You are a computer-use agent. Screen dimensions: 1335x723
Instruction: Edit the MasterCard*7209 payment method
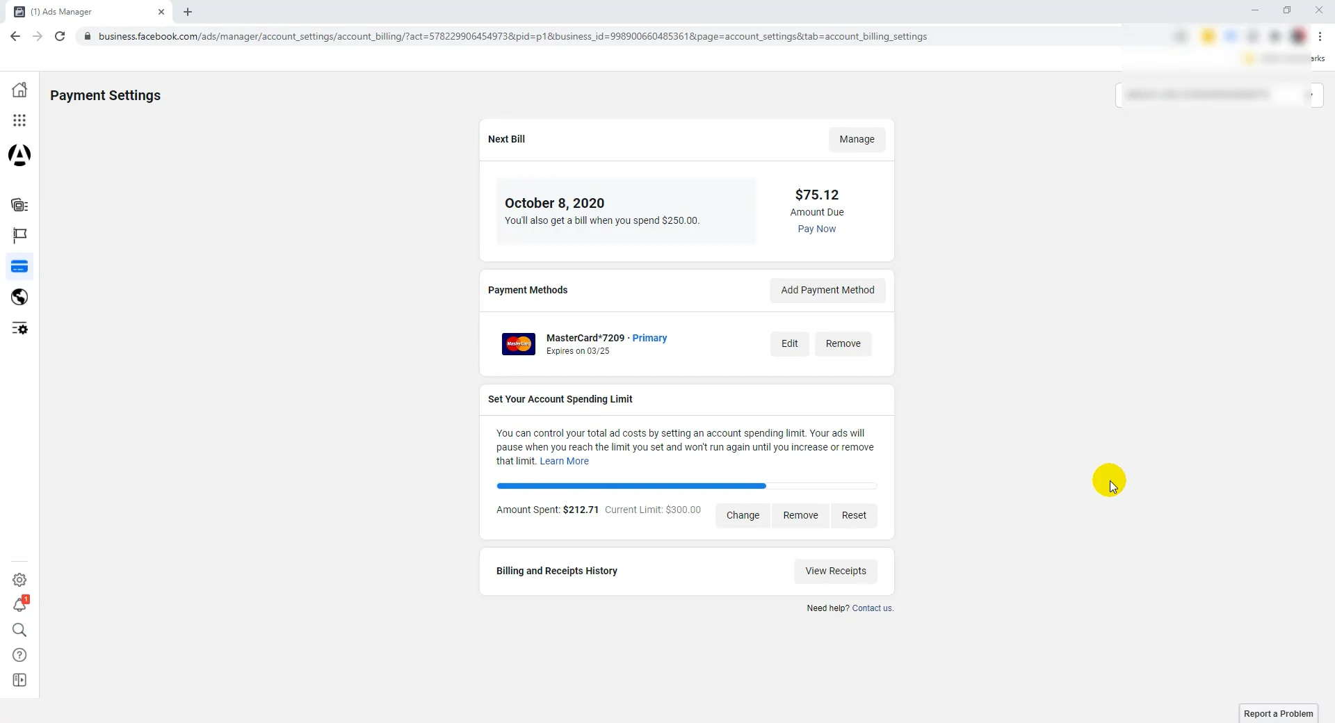[x=789, y=344]
